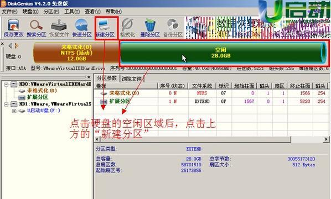Open the 备份分区 backup partition tool
Viewport: 331px width, 199px height.
point(173,28)
